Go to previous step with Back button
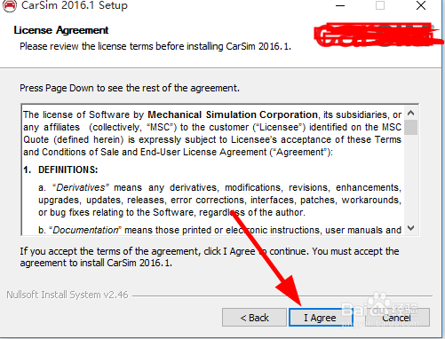The image size is (445, 339). 254,318
